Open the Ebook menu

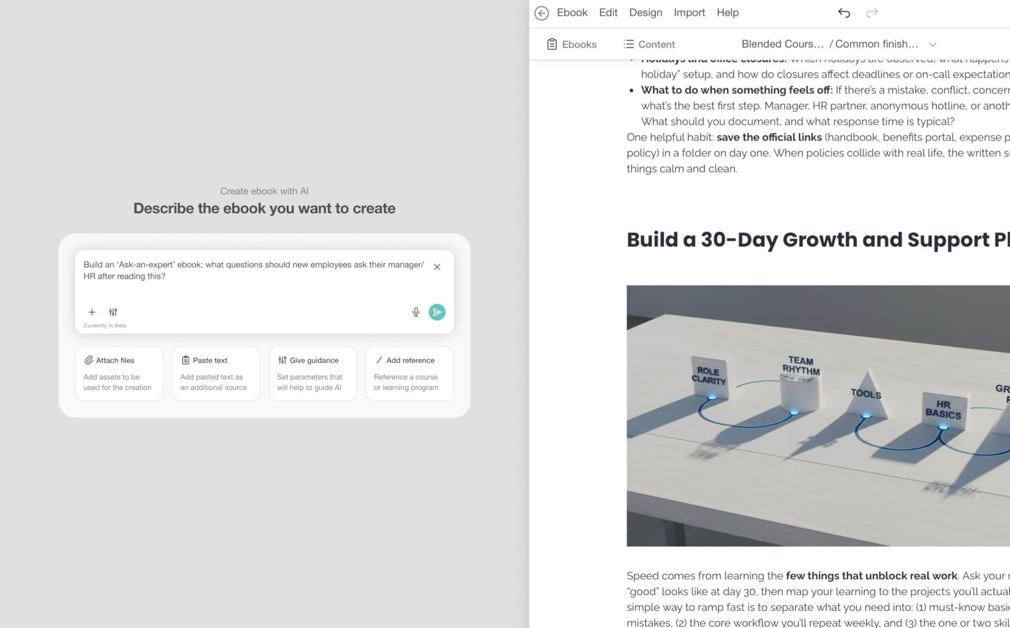tap(572, 13)
